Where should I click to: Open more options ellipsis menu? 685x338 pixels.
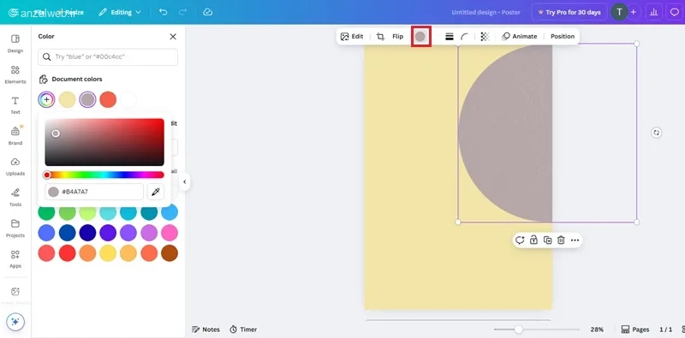(575, 240)
